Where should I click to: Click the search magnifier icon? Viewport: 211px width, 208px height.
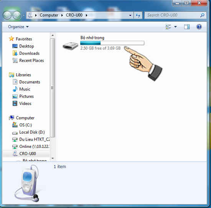(202, 15)
